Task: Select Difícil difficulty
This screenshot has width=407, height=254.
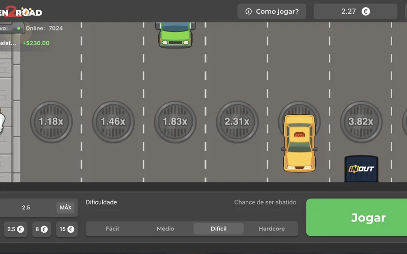Action: point(219,229)
